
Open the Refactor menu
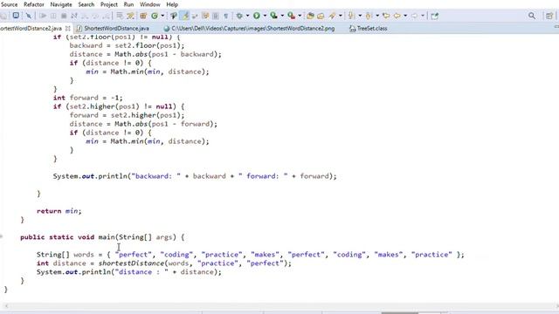click(34, 4)
